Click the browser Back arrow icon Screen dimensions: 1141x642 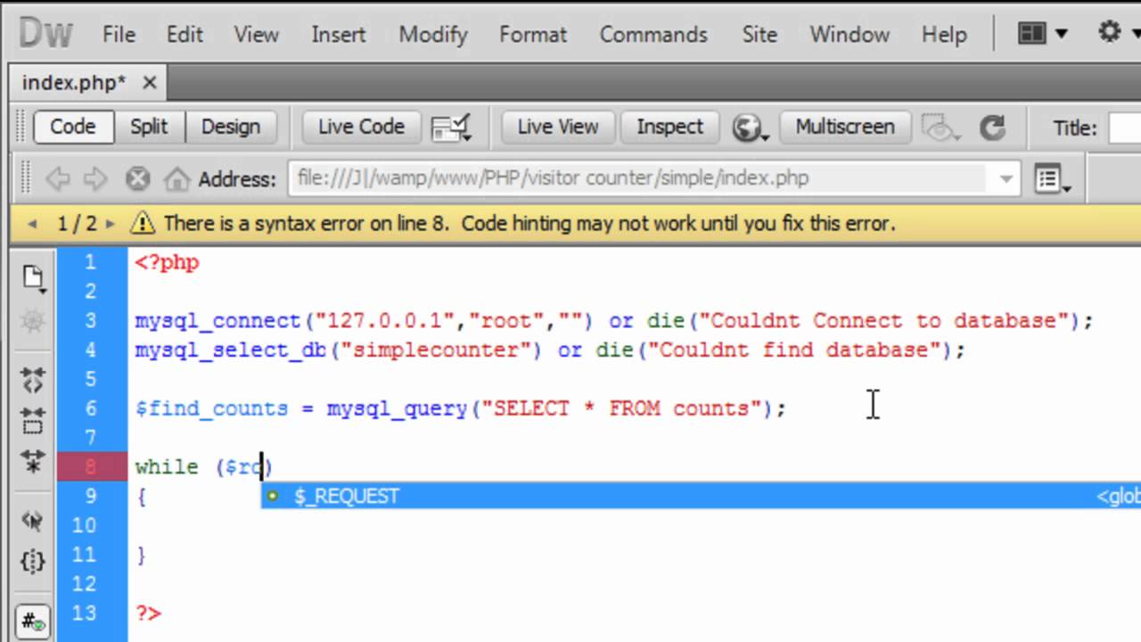tap(58, 178)
